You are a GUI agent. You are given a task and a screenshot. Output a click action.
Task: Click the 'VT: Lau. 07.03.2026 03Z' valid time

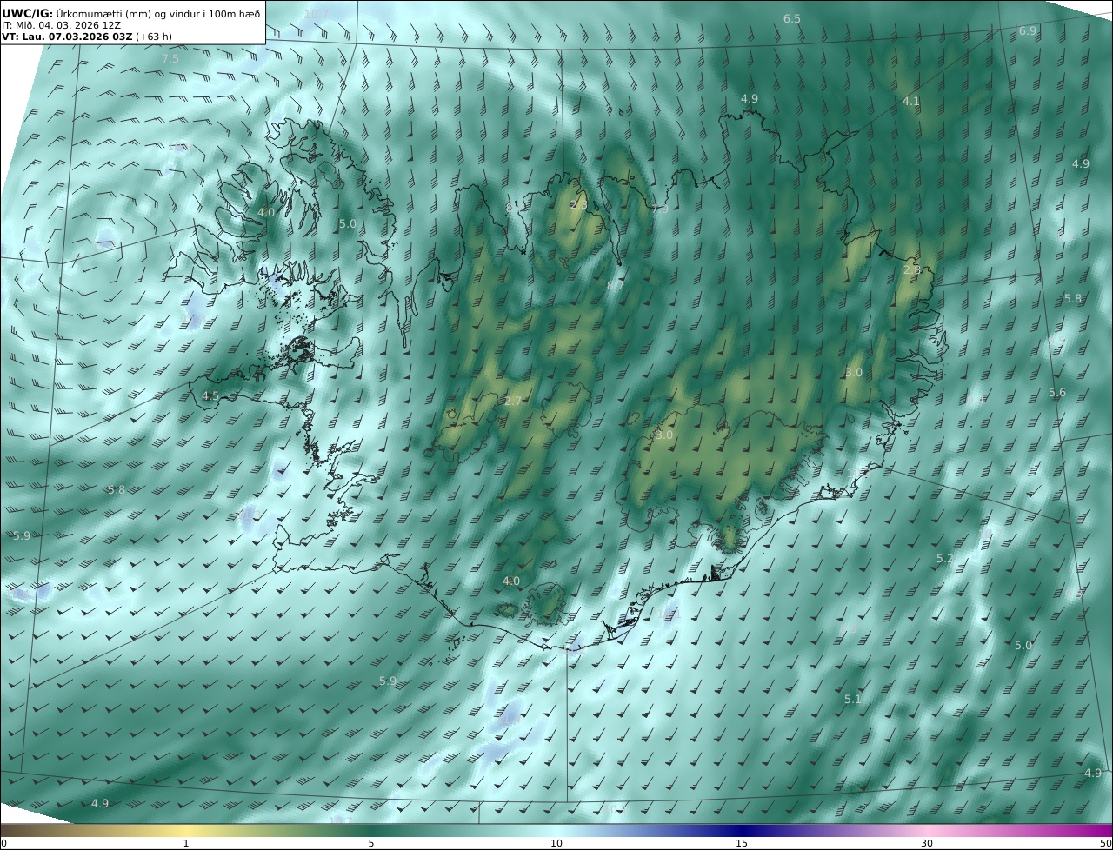tap(67, 37)
